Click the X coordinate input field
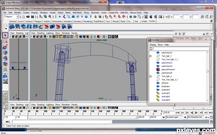217x135 pixels. click(176, 17)
